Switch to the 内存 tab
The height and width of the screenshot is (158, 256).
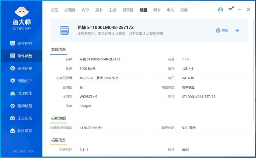click(85, 10)
